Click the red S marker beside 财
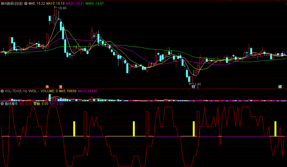This screenshot has width=287, height=167. coord(198,87)
